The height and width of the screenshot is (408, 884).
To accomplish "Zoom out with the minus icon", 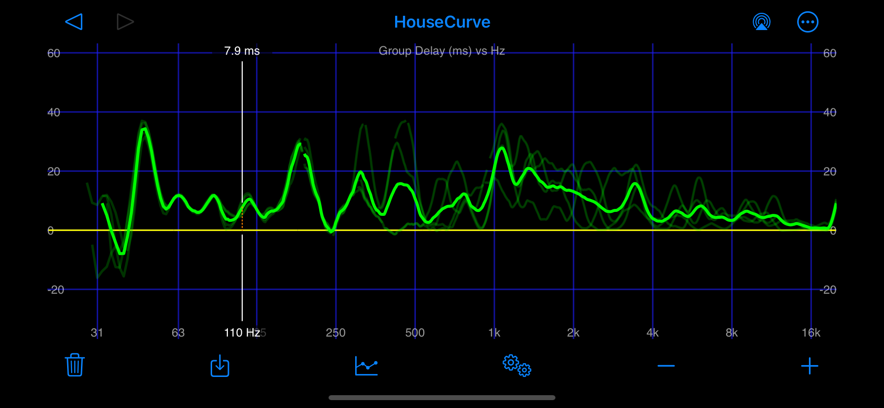I will [x=666, y=366].
